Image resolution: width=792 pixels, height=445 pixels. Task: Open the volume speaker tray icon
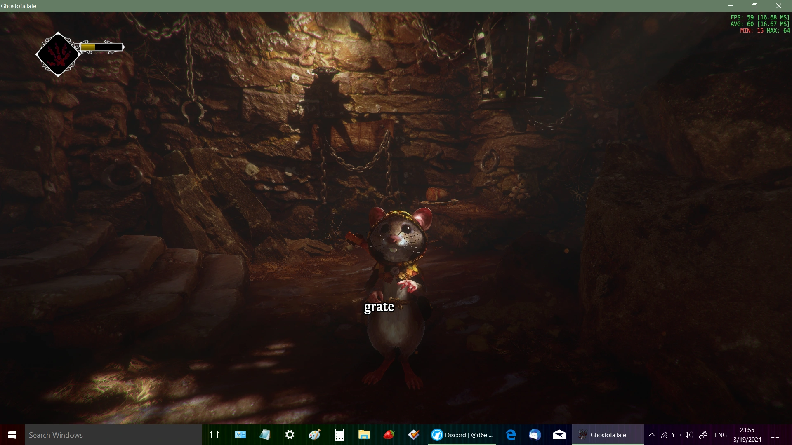point(688,435)
